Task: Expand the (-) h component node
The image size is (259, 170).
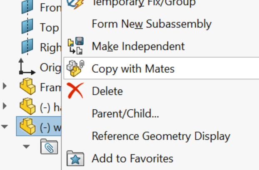Action: tap(5, 106)
